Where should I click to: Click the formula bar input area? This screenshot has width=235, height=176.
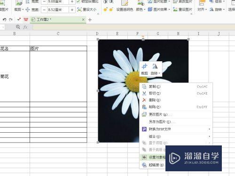coord(134,27)
